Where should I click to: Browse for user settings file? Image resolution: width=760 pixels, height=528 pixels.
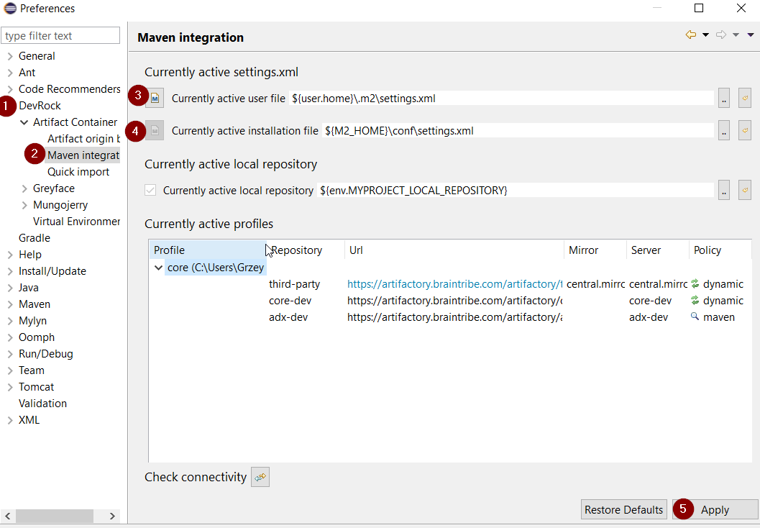(724, 99)
